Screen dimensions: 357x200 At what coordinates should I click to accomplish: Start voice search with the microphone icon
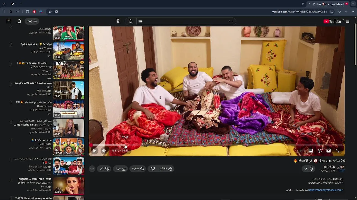tap(118, 21)
